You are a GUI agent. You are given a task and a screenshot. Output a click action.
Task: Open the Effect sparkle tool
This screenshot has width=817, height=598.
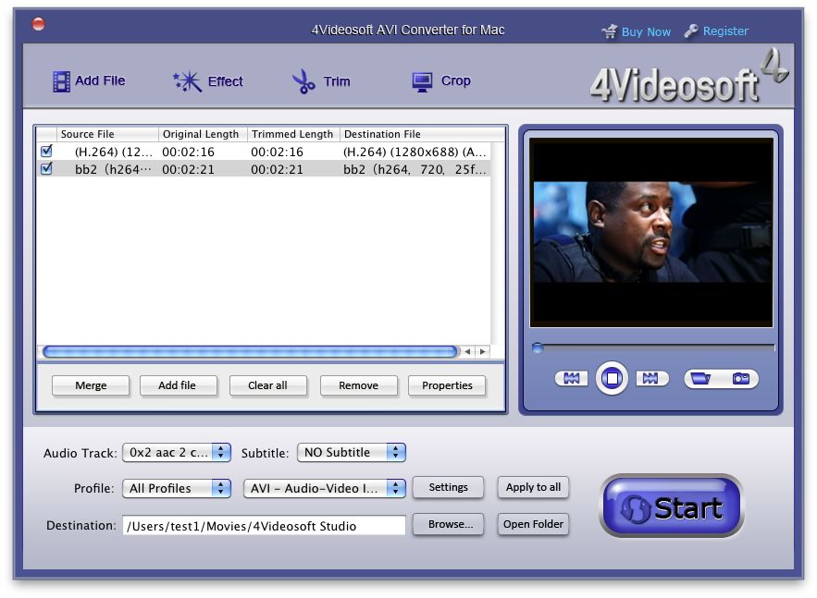tap(187, 81)
